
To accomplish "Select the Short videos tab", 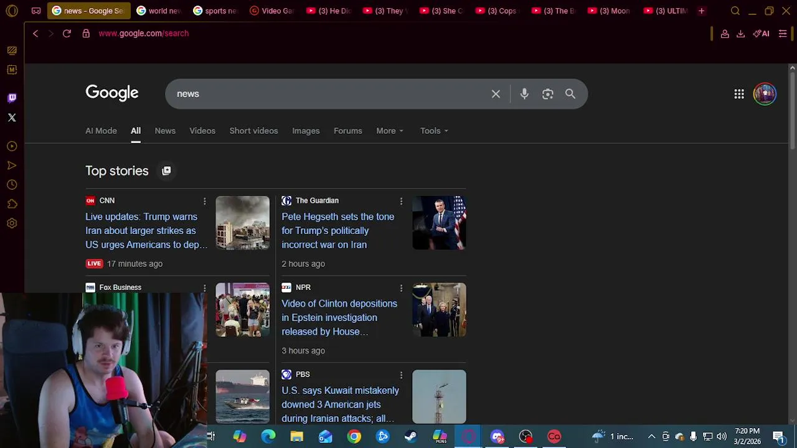I will point(253,131).
